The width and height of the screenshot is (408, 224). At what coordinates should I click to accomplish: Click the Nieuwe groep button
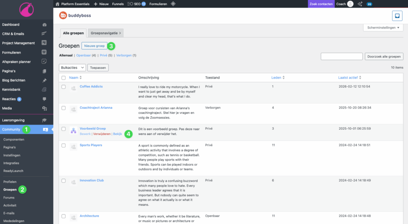[94, 46]
